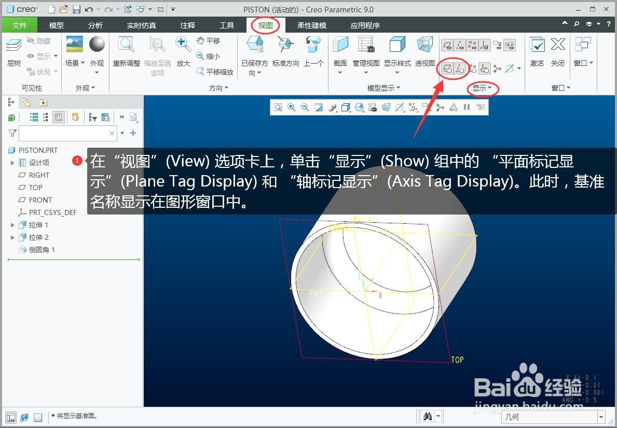Expand the Model Display (模型显示) group
This screenshot has height=428, width=617.
[383, 88]
